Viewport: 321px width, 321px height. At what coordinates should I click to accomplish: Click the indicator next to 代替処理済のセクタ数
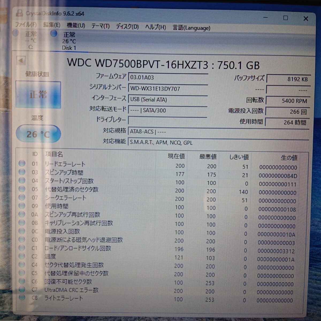(22, 189)
